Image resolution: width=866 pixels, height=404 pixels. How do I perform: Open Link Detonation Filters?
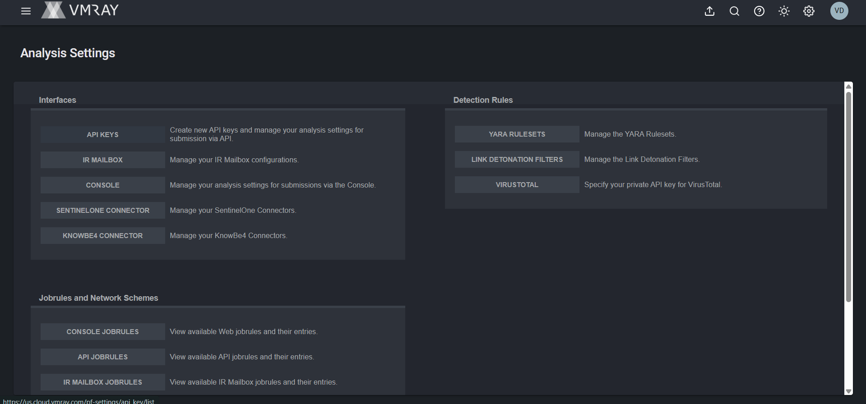[517, 159]
